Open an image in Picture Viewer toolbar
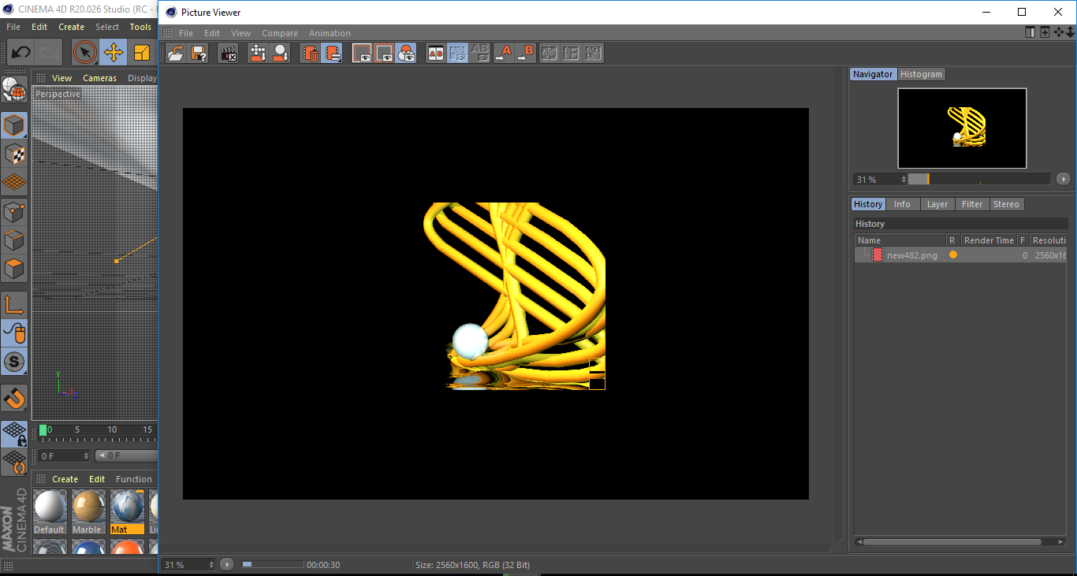Viewport: 1077px width, 576px height. click(x=176, y=53)
